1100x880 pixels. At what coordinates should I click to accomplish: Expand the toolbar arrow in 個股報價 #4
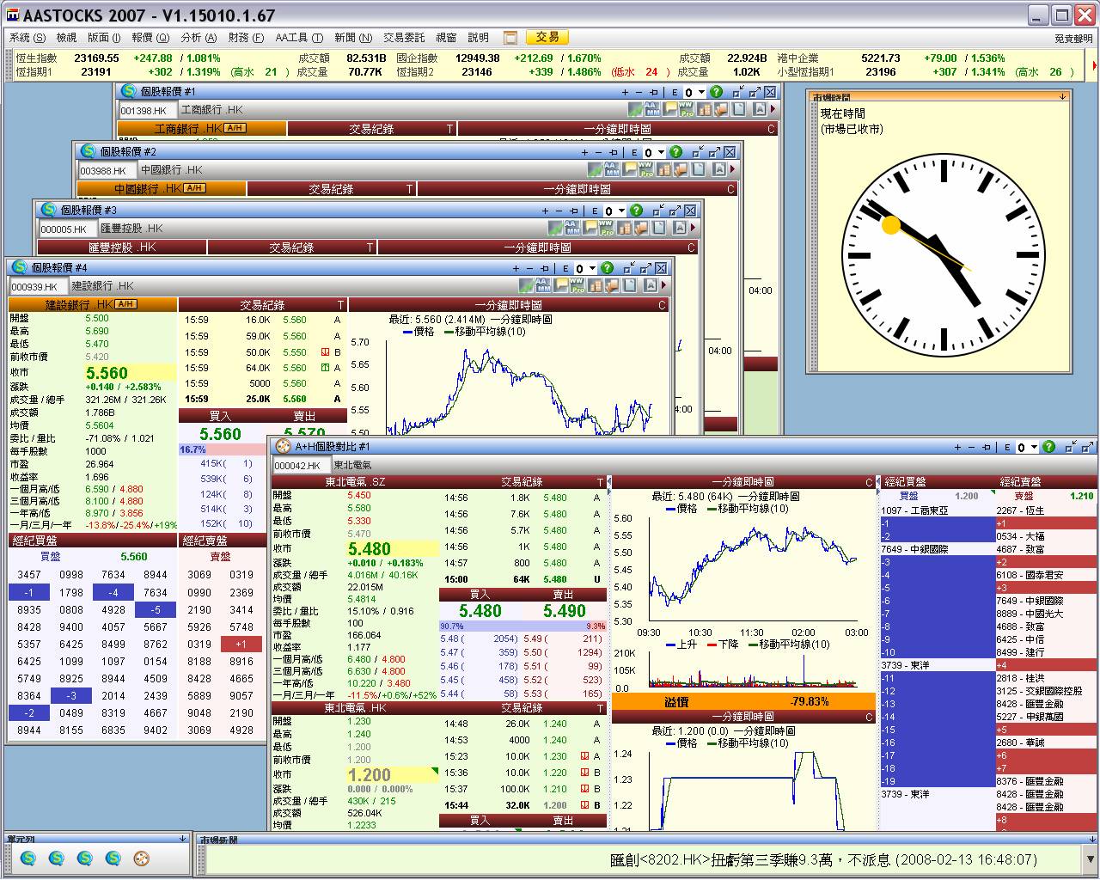[x=663, y=285]
